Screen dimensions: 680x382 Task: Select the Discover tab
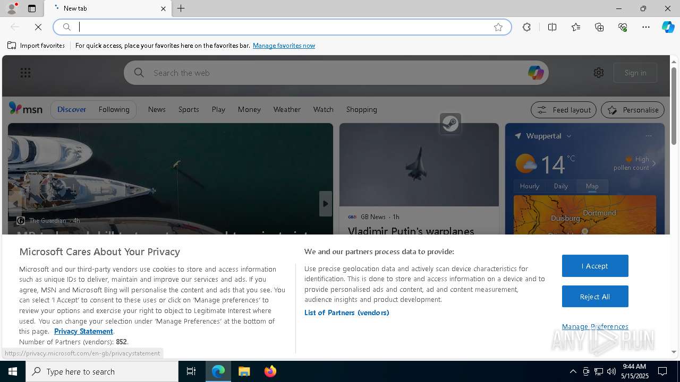[x=72, y=109]
